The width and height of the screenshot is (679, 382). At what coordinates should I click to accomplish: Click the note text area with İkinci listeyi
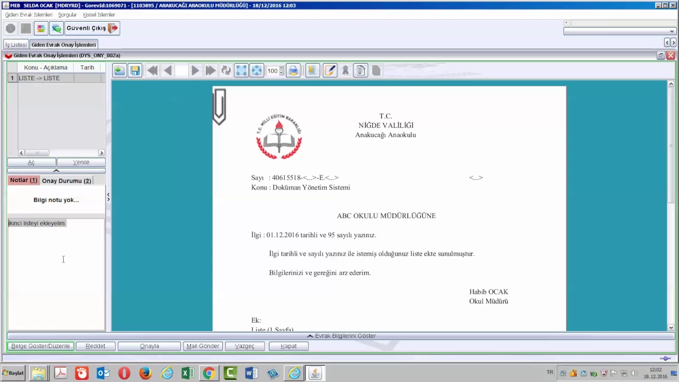pos(56,274)
